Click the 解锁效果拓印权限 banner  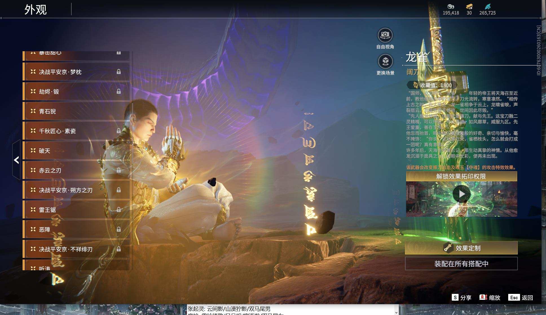pyautogui.click(x=461, y=177)
